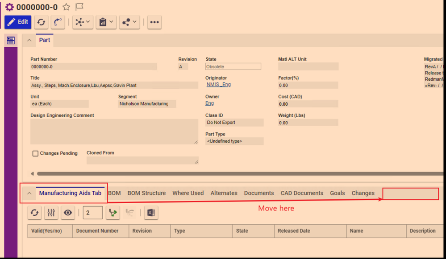Refresh the Manufacturing Aids grid
446x259 pixels.
tap(34, 213)
